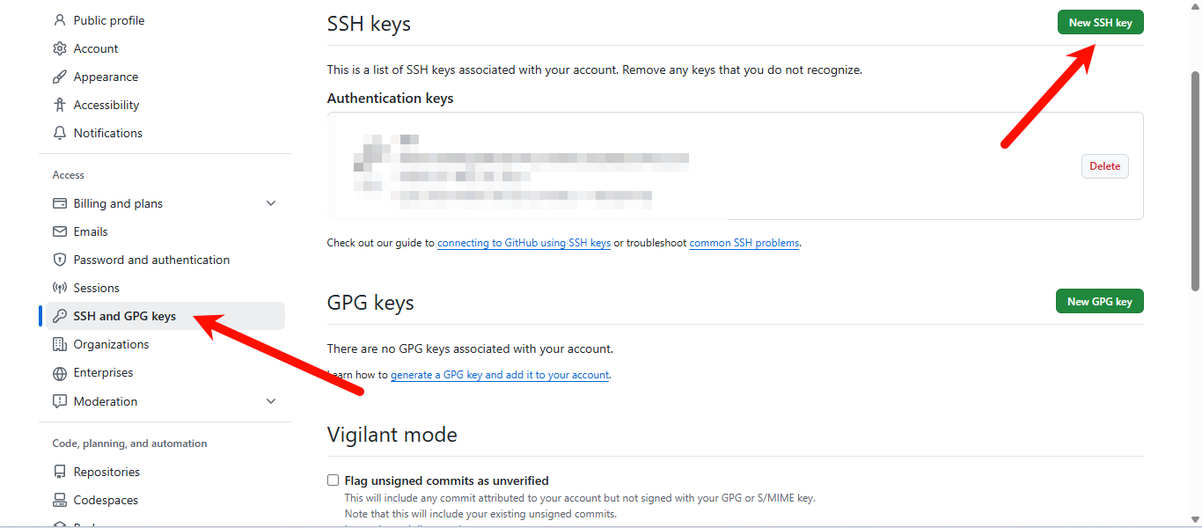This screenshot has height=528, width=1202.
Task: Click the Password and authentication shield icon
Action: click(x=60, y=260)
